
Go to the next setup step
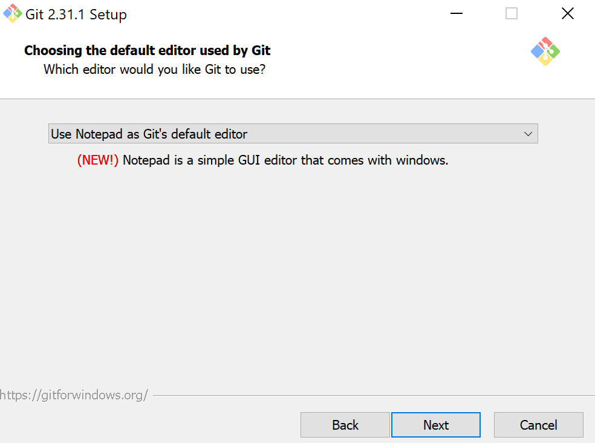pos(436,425)
